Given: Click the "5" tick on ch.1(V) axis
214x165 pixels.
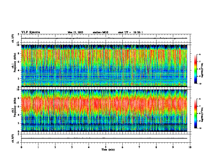Looking at the screenshot, I should (19, 34).
